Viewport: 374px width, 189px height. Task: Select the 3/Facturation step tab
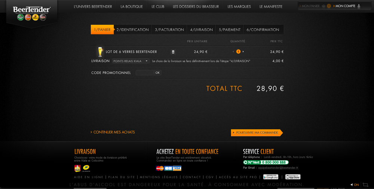(x=169, y=30)
